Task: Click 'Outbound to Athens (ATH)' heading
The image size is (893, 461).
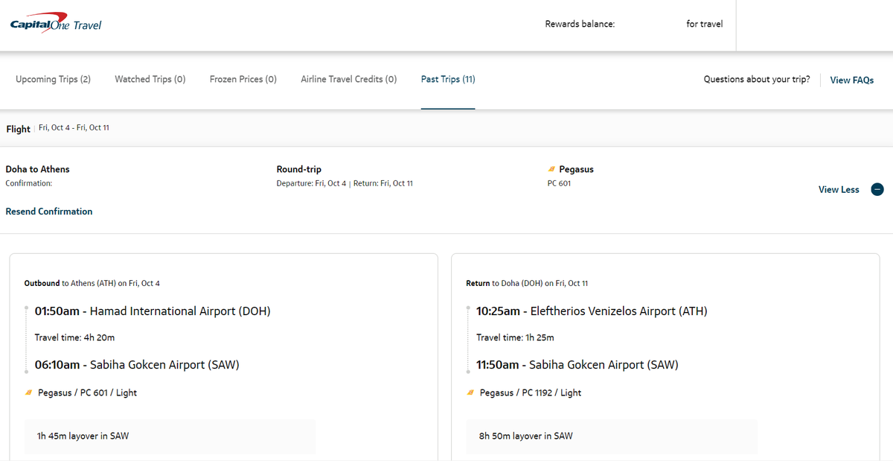Action: click(x=92, y=283)
